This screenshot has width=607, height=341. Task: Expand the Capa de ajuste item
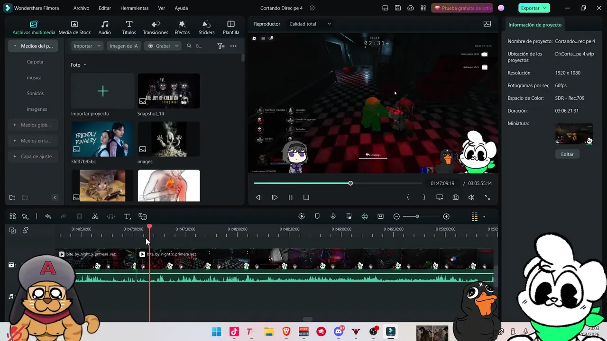(15, 156)
